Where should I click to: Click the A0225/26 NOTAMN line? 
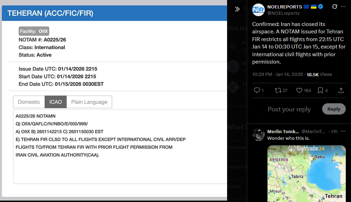pyautogui.click(x=36, y=116)
